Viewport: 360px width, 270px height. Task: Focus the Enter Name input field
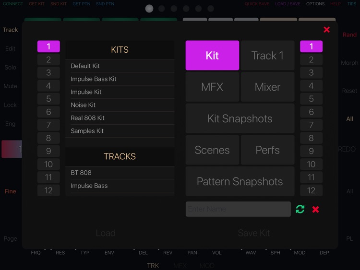238,209
